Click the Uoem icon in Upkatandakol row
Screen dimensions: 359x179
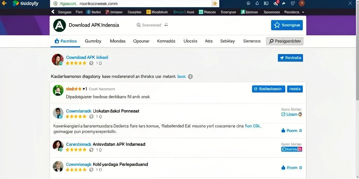291,114
